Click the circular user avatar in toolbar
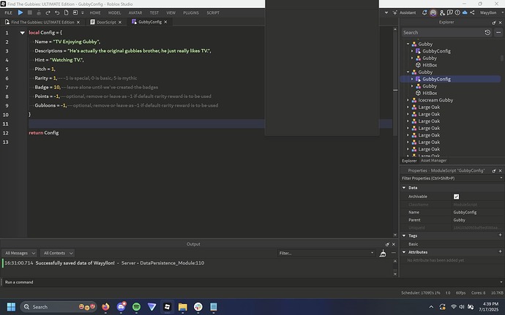Viewport: 505px width, 315px height. [433, 12]
